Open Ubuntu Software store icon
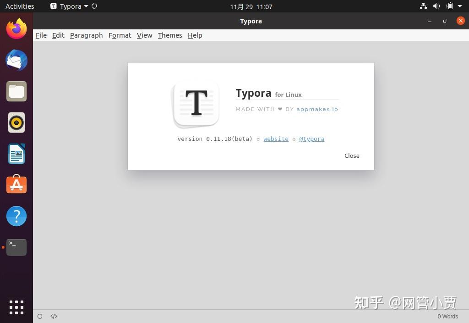The height and width of the screenshot is (323, 469). (x=16, y=184)
